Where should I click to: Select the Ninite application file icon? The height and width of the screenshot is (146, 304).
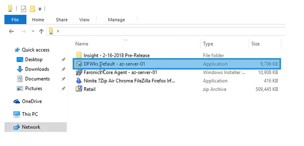79,81
